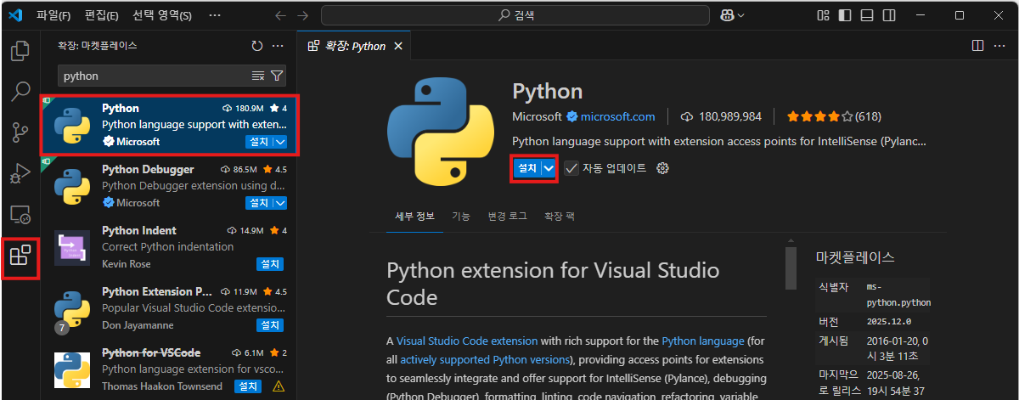Toggle bottom panel visibility
The image size is (1019, 400).
tap(867, 15)
